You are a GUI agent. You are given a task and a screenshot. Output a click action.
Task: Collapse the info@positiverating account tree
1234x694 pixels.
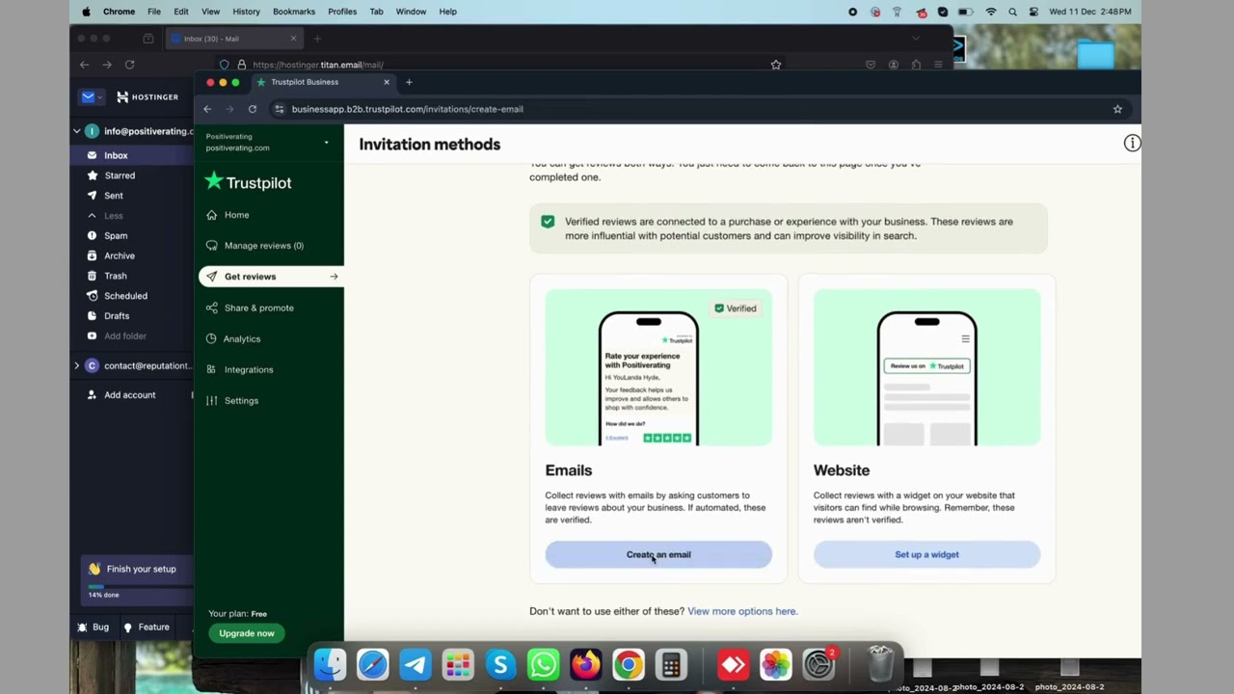click(x=76, y=131)
